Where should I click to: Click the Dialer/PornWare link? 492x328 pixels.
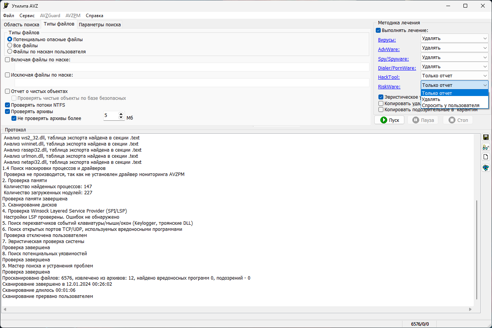point(397,68)
